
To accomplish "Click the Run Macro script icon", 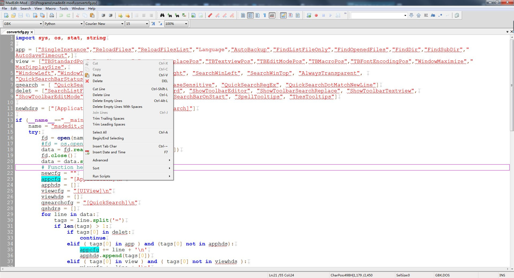I will 309,16.
